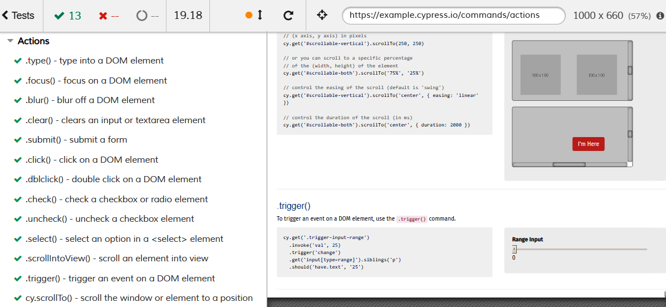Screen dimensions: 666x307
Task: Click the checkmark icon beside .type() test
Action: coord(18,61)
